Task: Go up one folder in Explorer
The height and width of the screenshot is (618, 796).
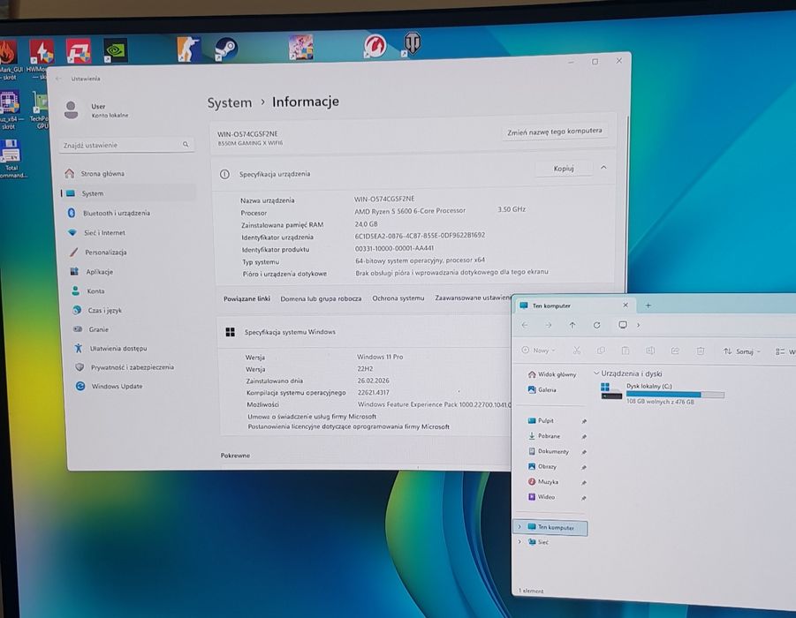Action: 572,325
